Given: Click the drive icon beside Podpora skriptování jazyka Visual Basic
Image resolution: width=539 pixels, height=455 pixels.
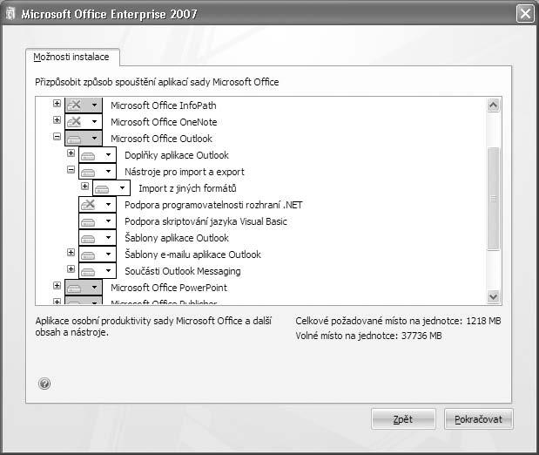Looking at the screenshot, I should (88, 222).
